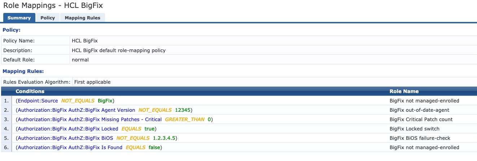This screenshot has height=161, width=477.
Task: Switch to the Mapping Rules tab
Action: click(x=83, y=18)
